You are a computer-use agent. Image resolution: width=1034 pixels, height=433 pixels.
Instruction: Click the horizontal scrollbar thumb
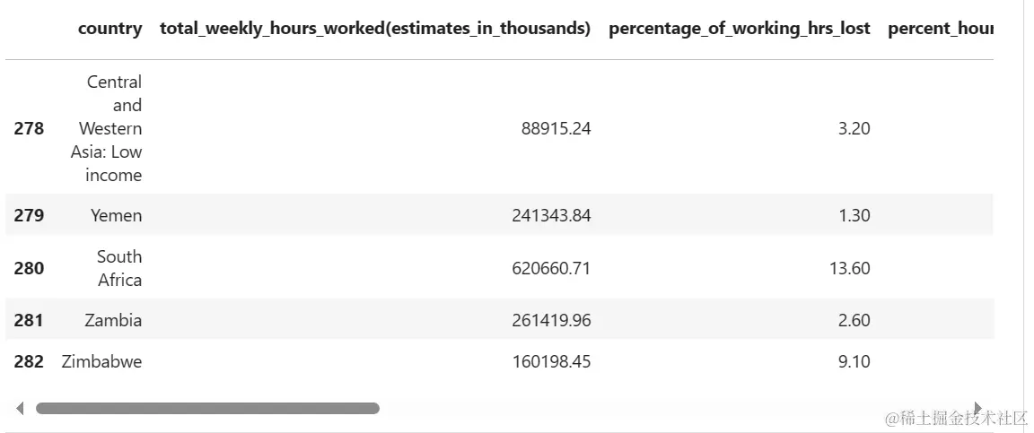(207, 409)
